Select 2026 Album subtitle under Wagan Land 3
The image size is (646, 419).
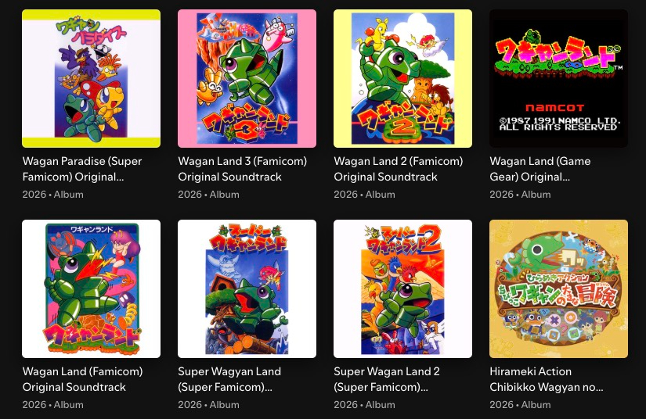tap(208, 195)
